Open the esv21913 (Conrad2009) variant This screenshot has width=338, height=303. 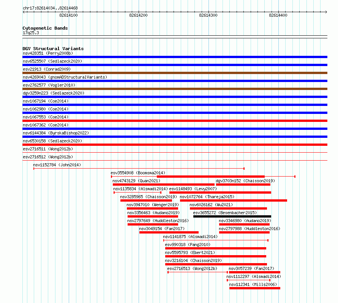pyautogui.click(x=47, y=69)
